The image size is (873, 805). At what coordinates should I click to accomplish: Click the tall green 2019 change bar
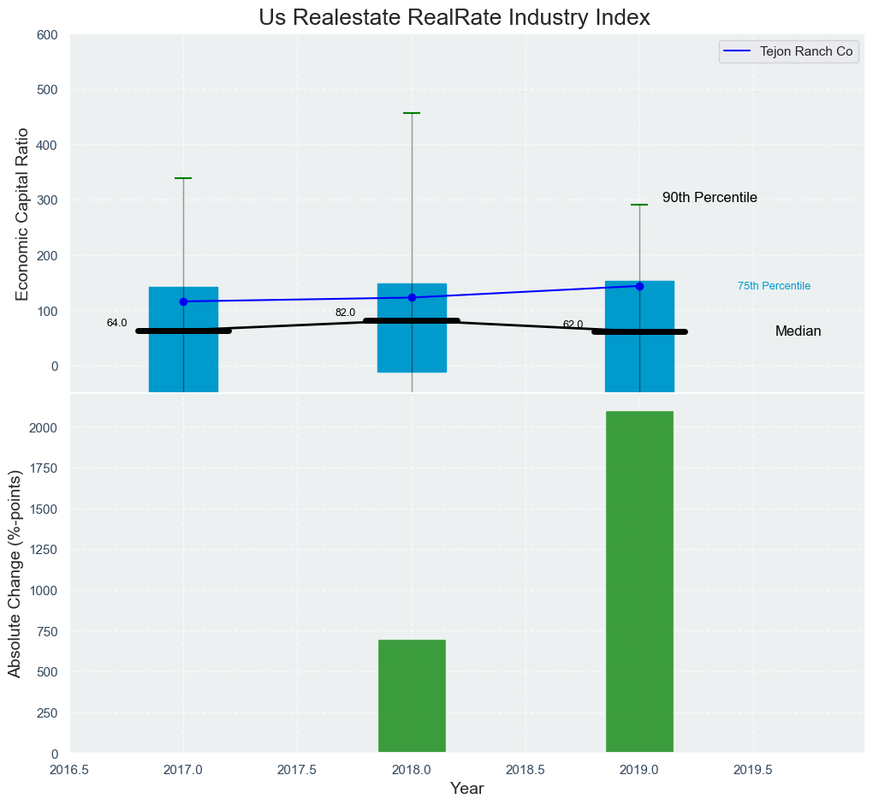coord(639,582)
